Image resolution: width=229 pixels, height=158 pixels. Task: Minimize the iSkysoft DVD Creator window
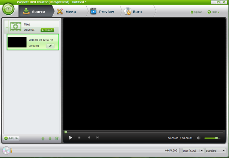click(x=213, y=2)
